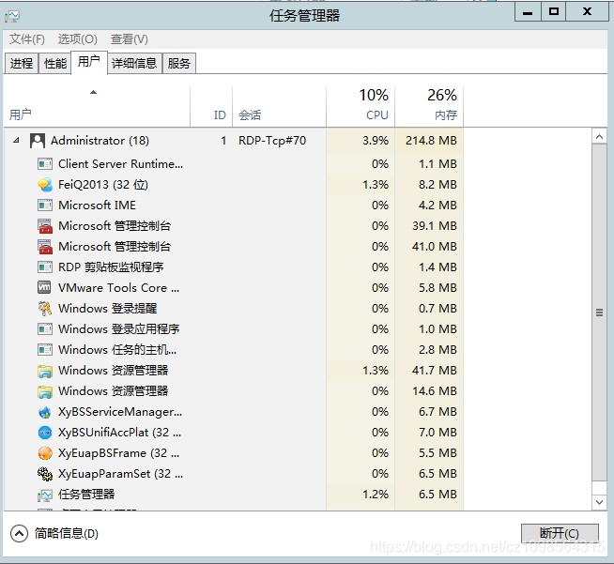
Task: Select the Microsoft IME process row
Action: 234,206
